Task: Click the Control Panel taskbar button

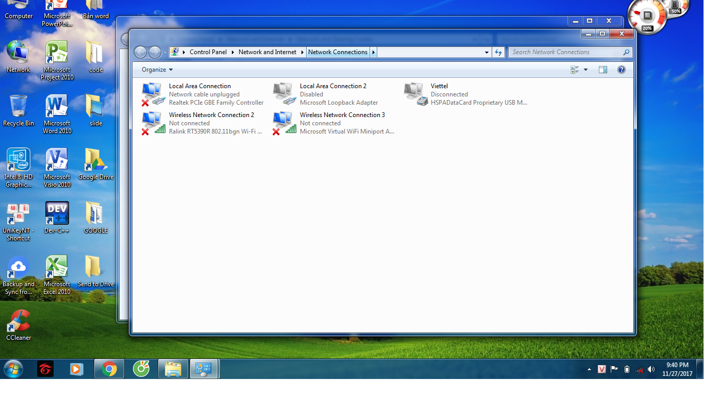Action: [204, 369]
